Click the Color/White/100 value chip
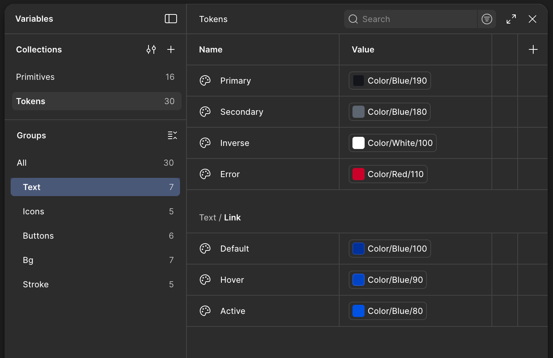Image resolution: width=553 pixels, height=358 pixels. 393,143
